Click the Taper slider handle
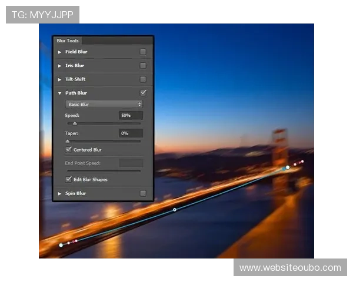Viewport: 353px width, 282px height. [x=67, y=142]
